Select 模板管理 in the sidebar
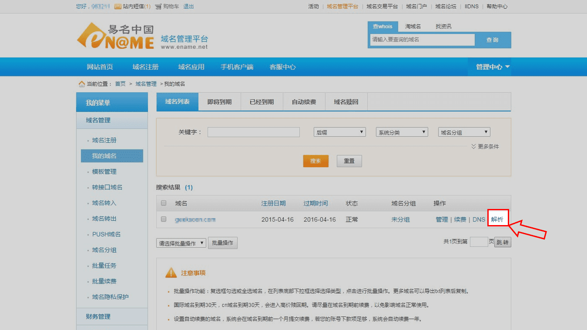Viewport: 587px width, 330px height. tap(104, 172)
